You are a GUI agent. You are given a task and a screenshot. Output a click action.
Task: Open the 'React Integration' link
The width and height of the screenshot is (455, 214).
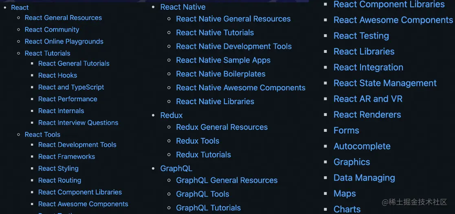tap(368, 67)
